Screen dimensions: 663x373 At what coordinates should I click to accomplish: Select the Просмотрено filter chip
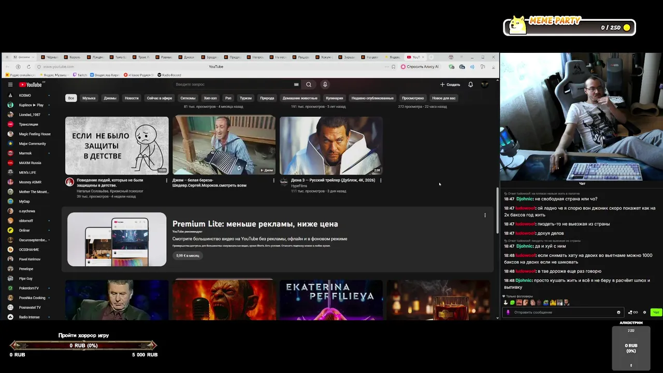click(413, 98)
